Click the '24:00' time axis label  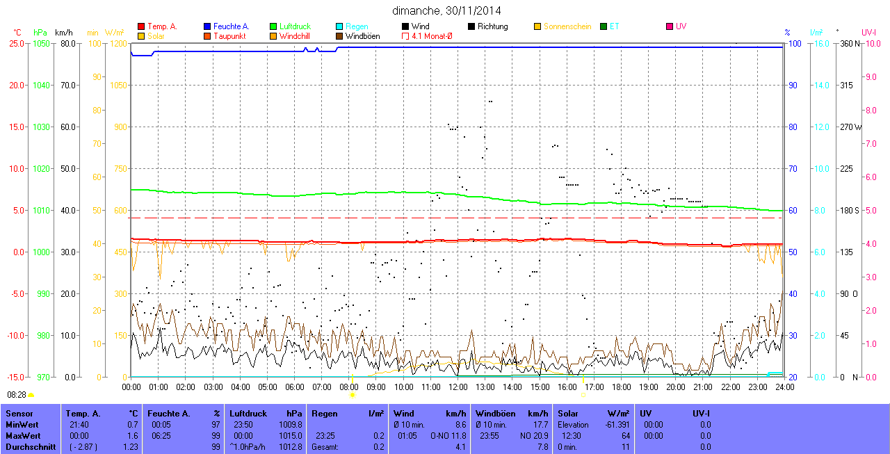pos(784,387)
